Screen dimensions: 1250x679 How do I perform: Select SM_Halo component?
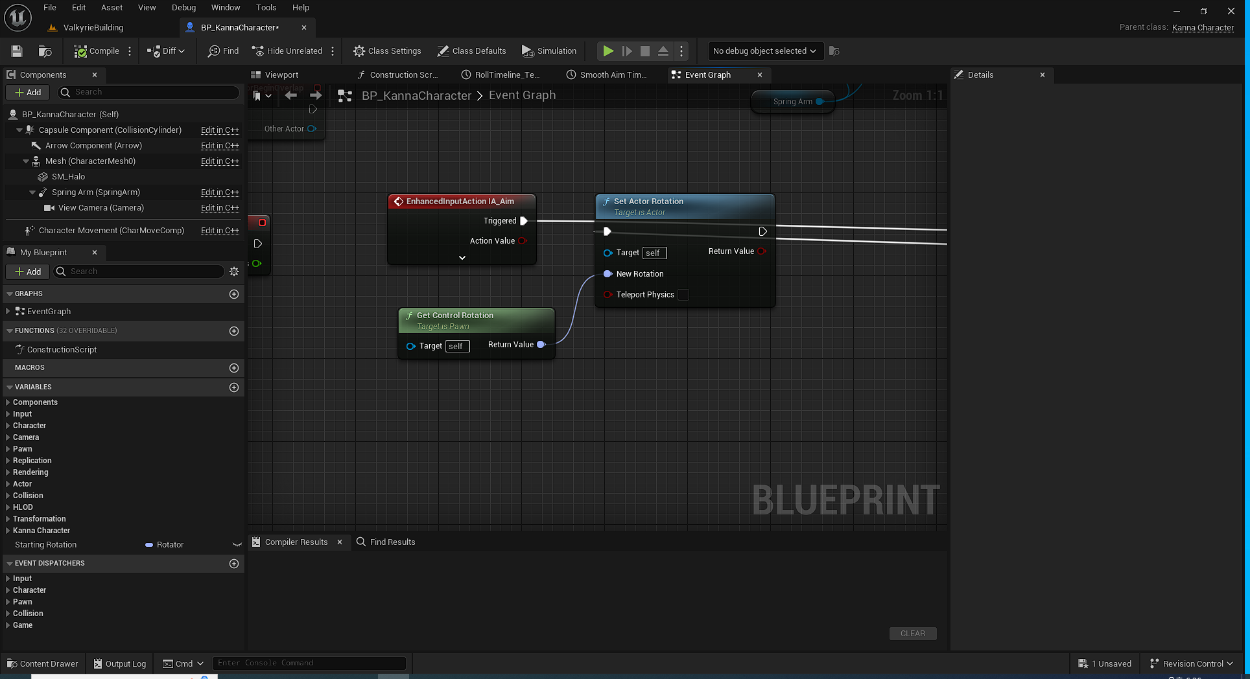pos(68,177)
